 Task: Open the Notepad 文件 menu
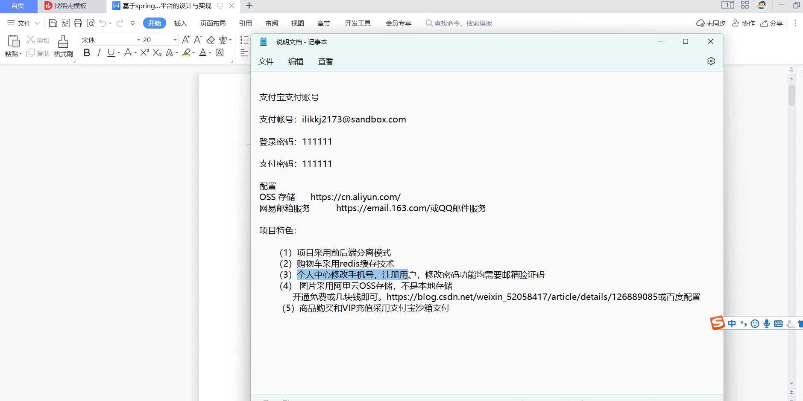click(266, 61)
